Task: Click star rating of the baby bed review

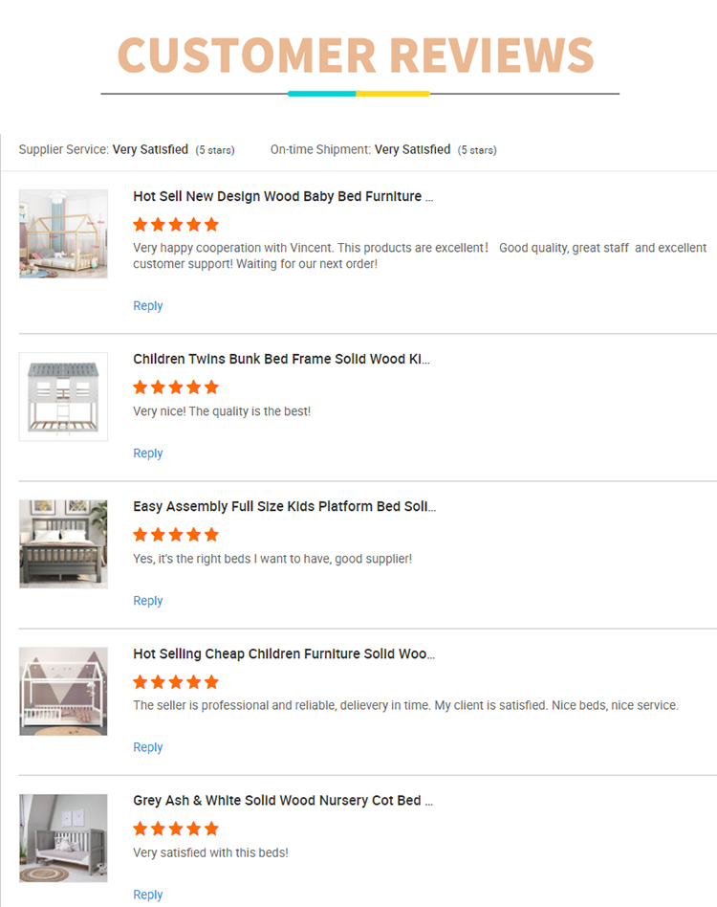Action: (x=176, y=225)
